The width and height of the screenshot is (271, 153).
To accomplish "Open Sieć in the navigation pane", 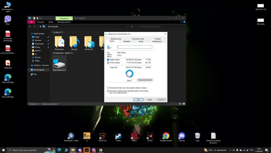I will pos(35,74).
